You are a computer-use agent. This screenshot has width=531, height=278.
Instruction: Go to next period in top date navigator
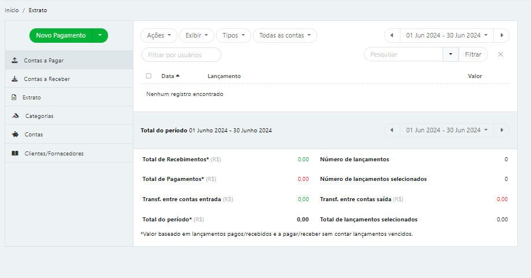[x=502, y=35]
